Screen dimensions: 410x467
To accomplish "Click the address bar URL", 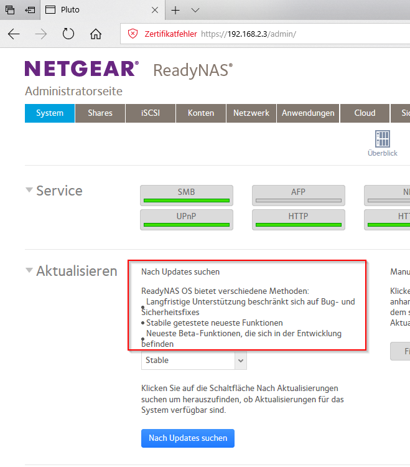I will pyautogui.click(x=248, y=34).
